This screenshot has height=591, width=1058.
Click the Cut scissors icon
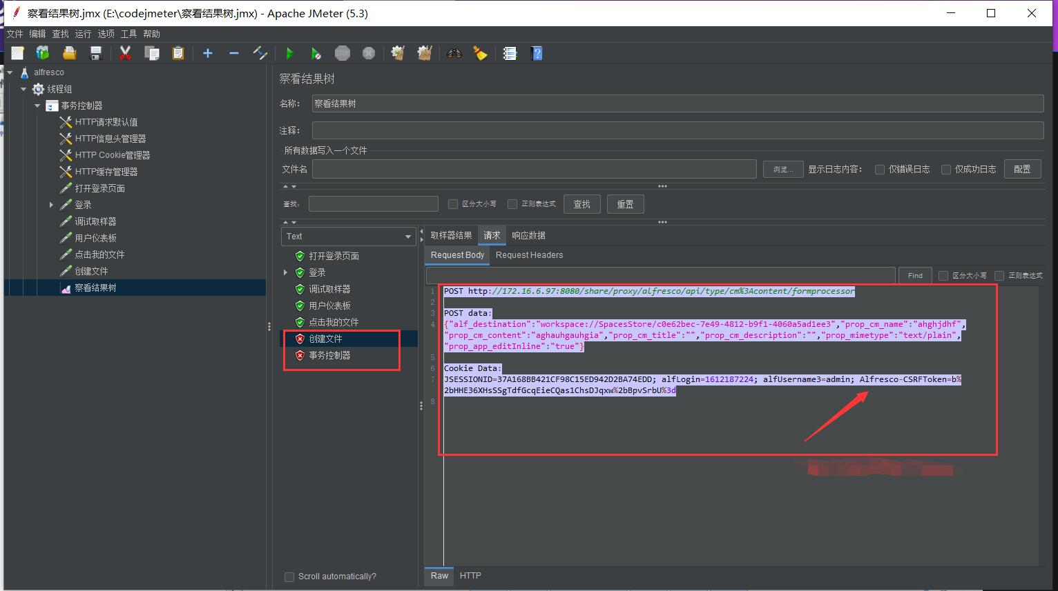(x=125, y=53)
